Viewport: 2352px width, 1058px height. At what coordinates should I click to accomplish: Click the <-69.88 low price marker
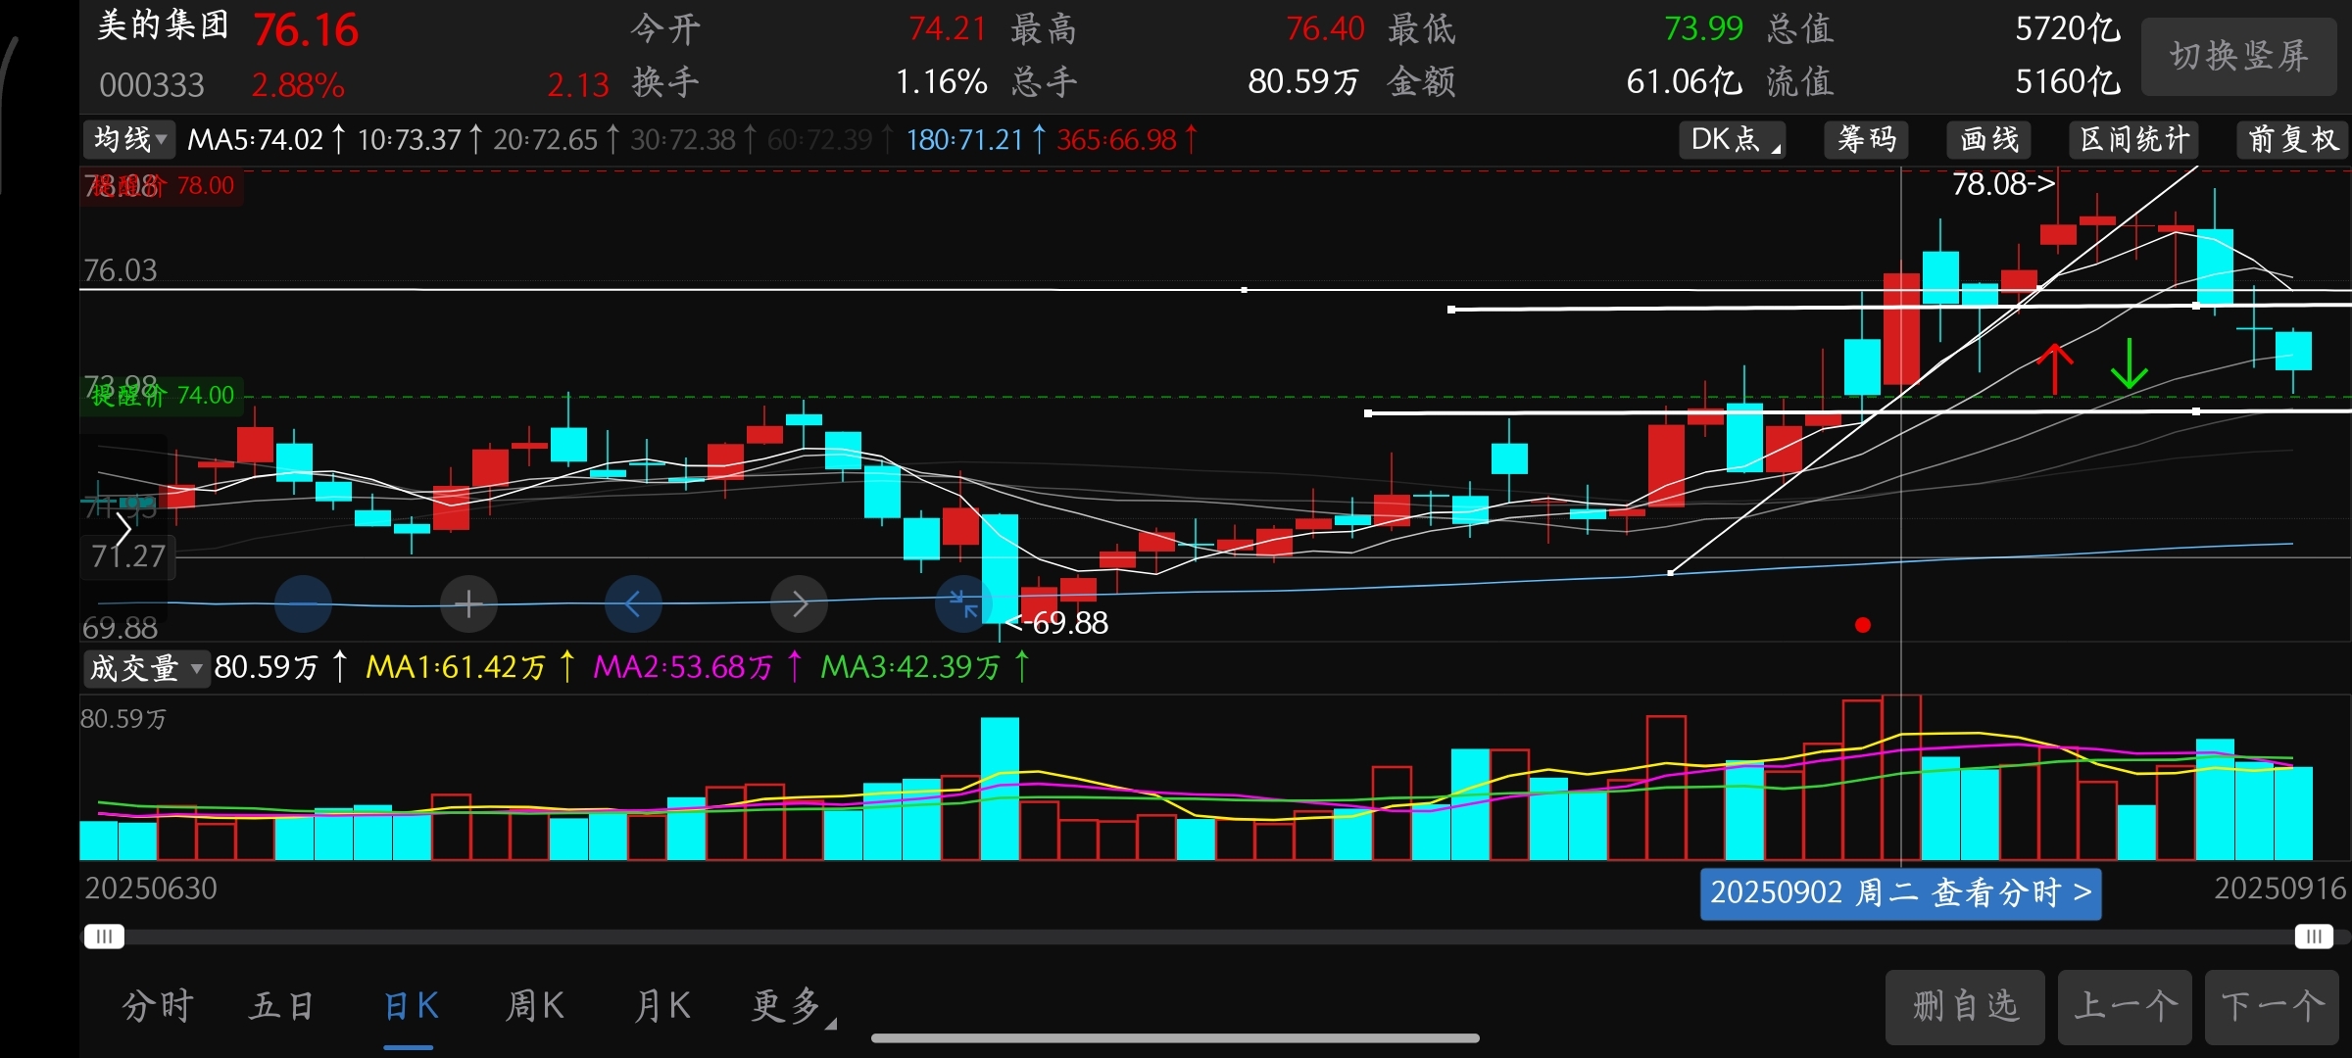click(x=1056, y=623)
